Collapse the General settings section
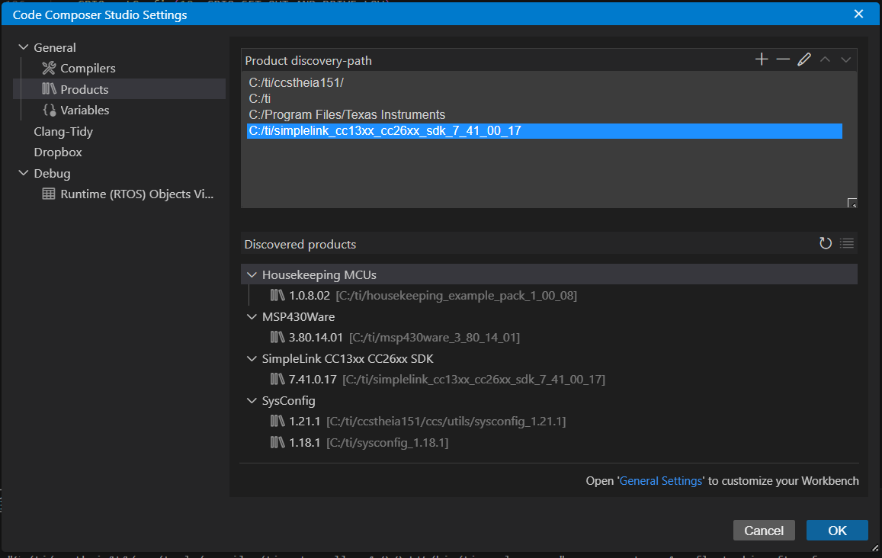 tap(24, 47)
